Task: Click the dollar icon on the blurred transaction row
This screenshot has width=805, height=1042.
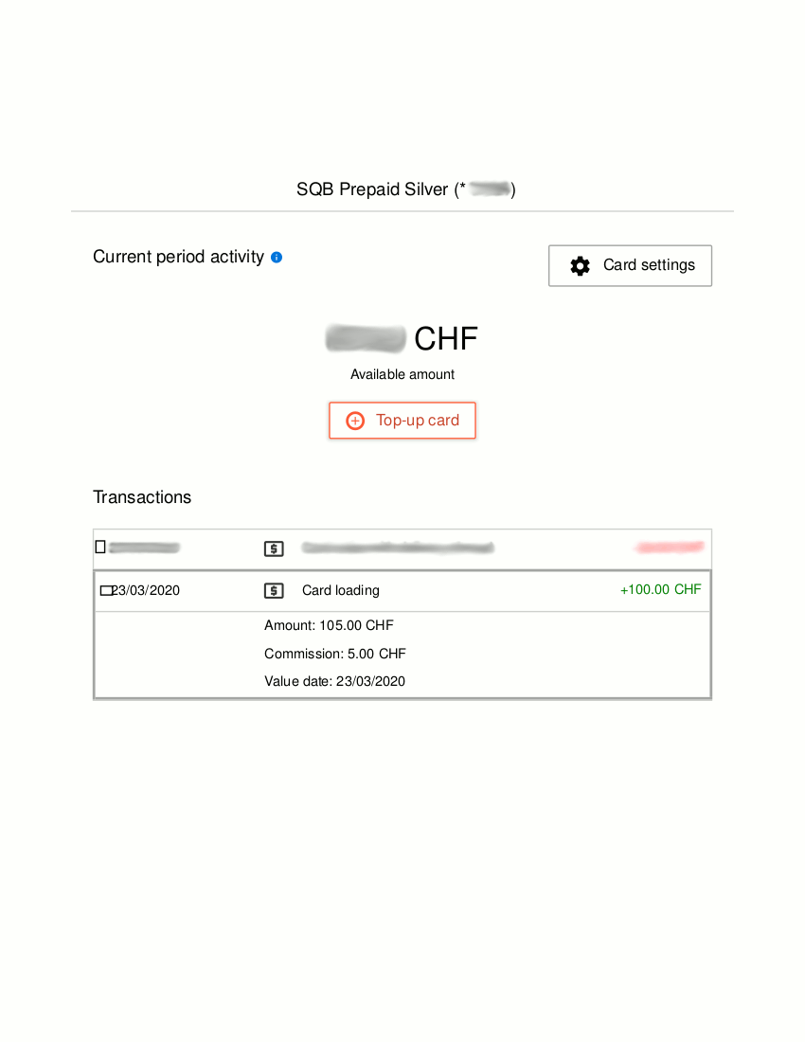Action: click(273, 548)
